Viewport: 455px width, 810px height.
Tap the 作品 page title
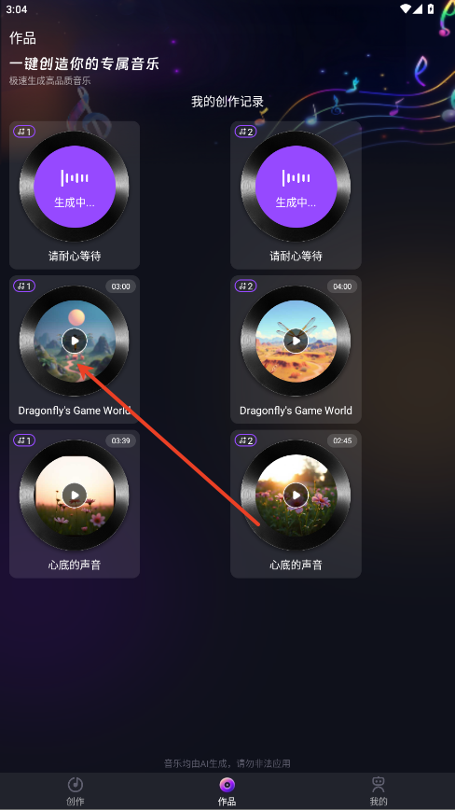click(22, 38)
